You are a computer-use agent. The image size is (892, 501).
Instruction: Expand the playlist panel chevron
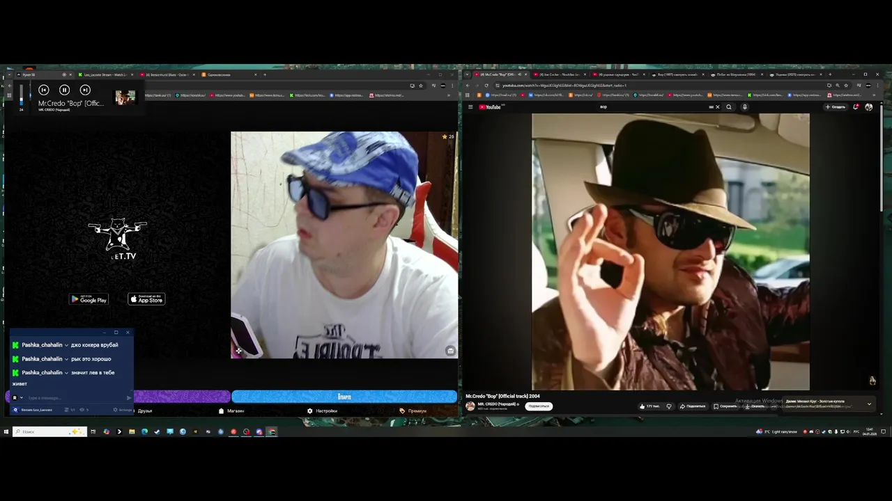pyautogui.click(x=869, y=404)
